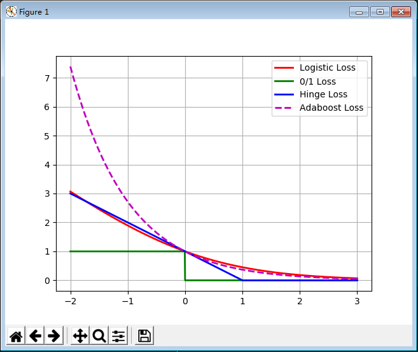Viewport: 418px width, 352px height.
Task: Click the dashed magenta Adaboost legend line
Action: 284,108
